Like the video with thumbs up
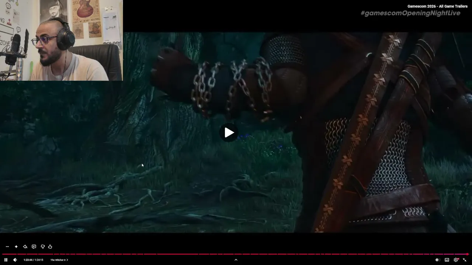The height and width of the screenshot is (265, 472). tap(50, 247)
